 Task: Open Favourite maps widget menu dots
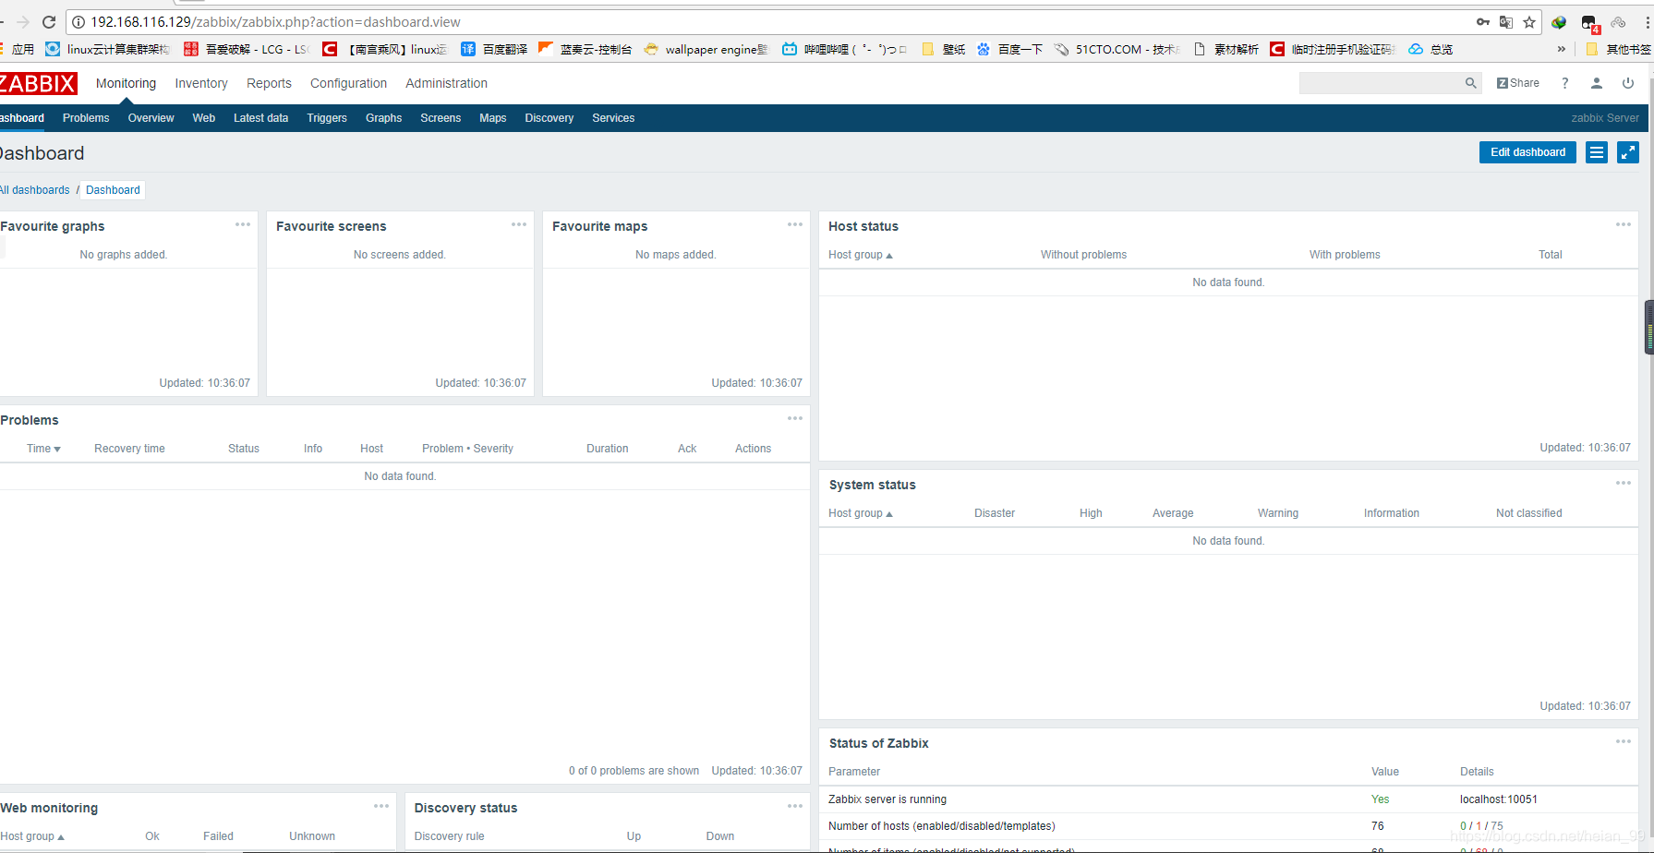pyautogui.click(x=795, y=224)
